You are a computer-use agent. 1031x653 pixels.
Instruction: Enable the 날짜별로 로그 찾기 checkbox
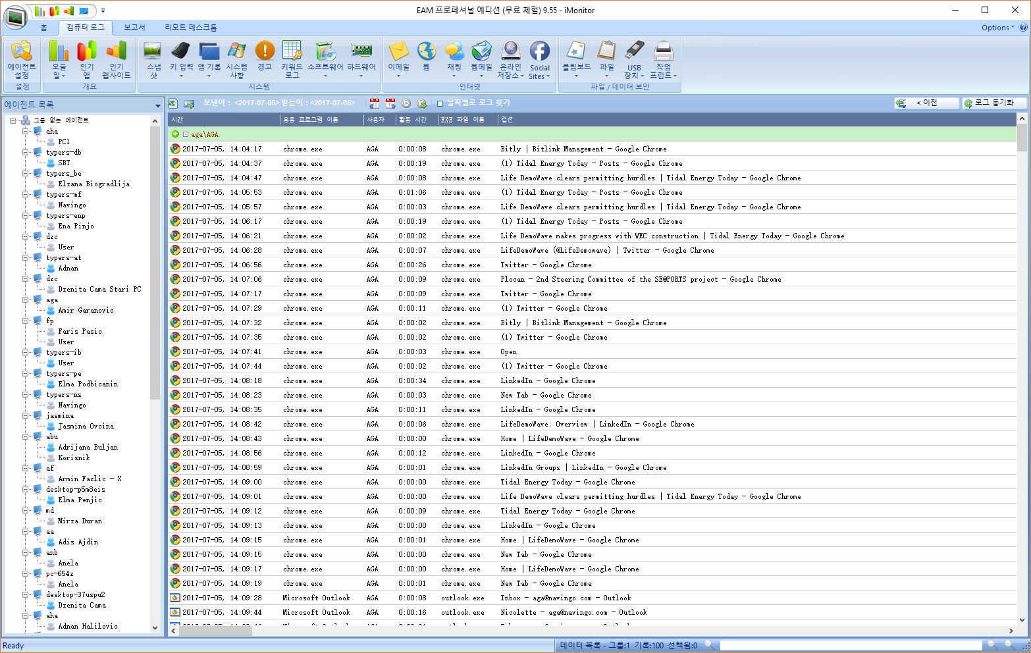click(x=440, y=103)
